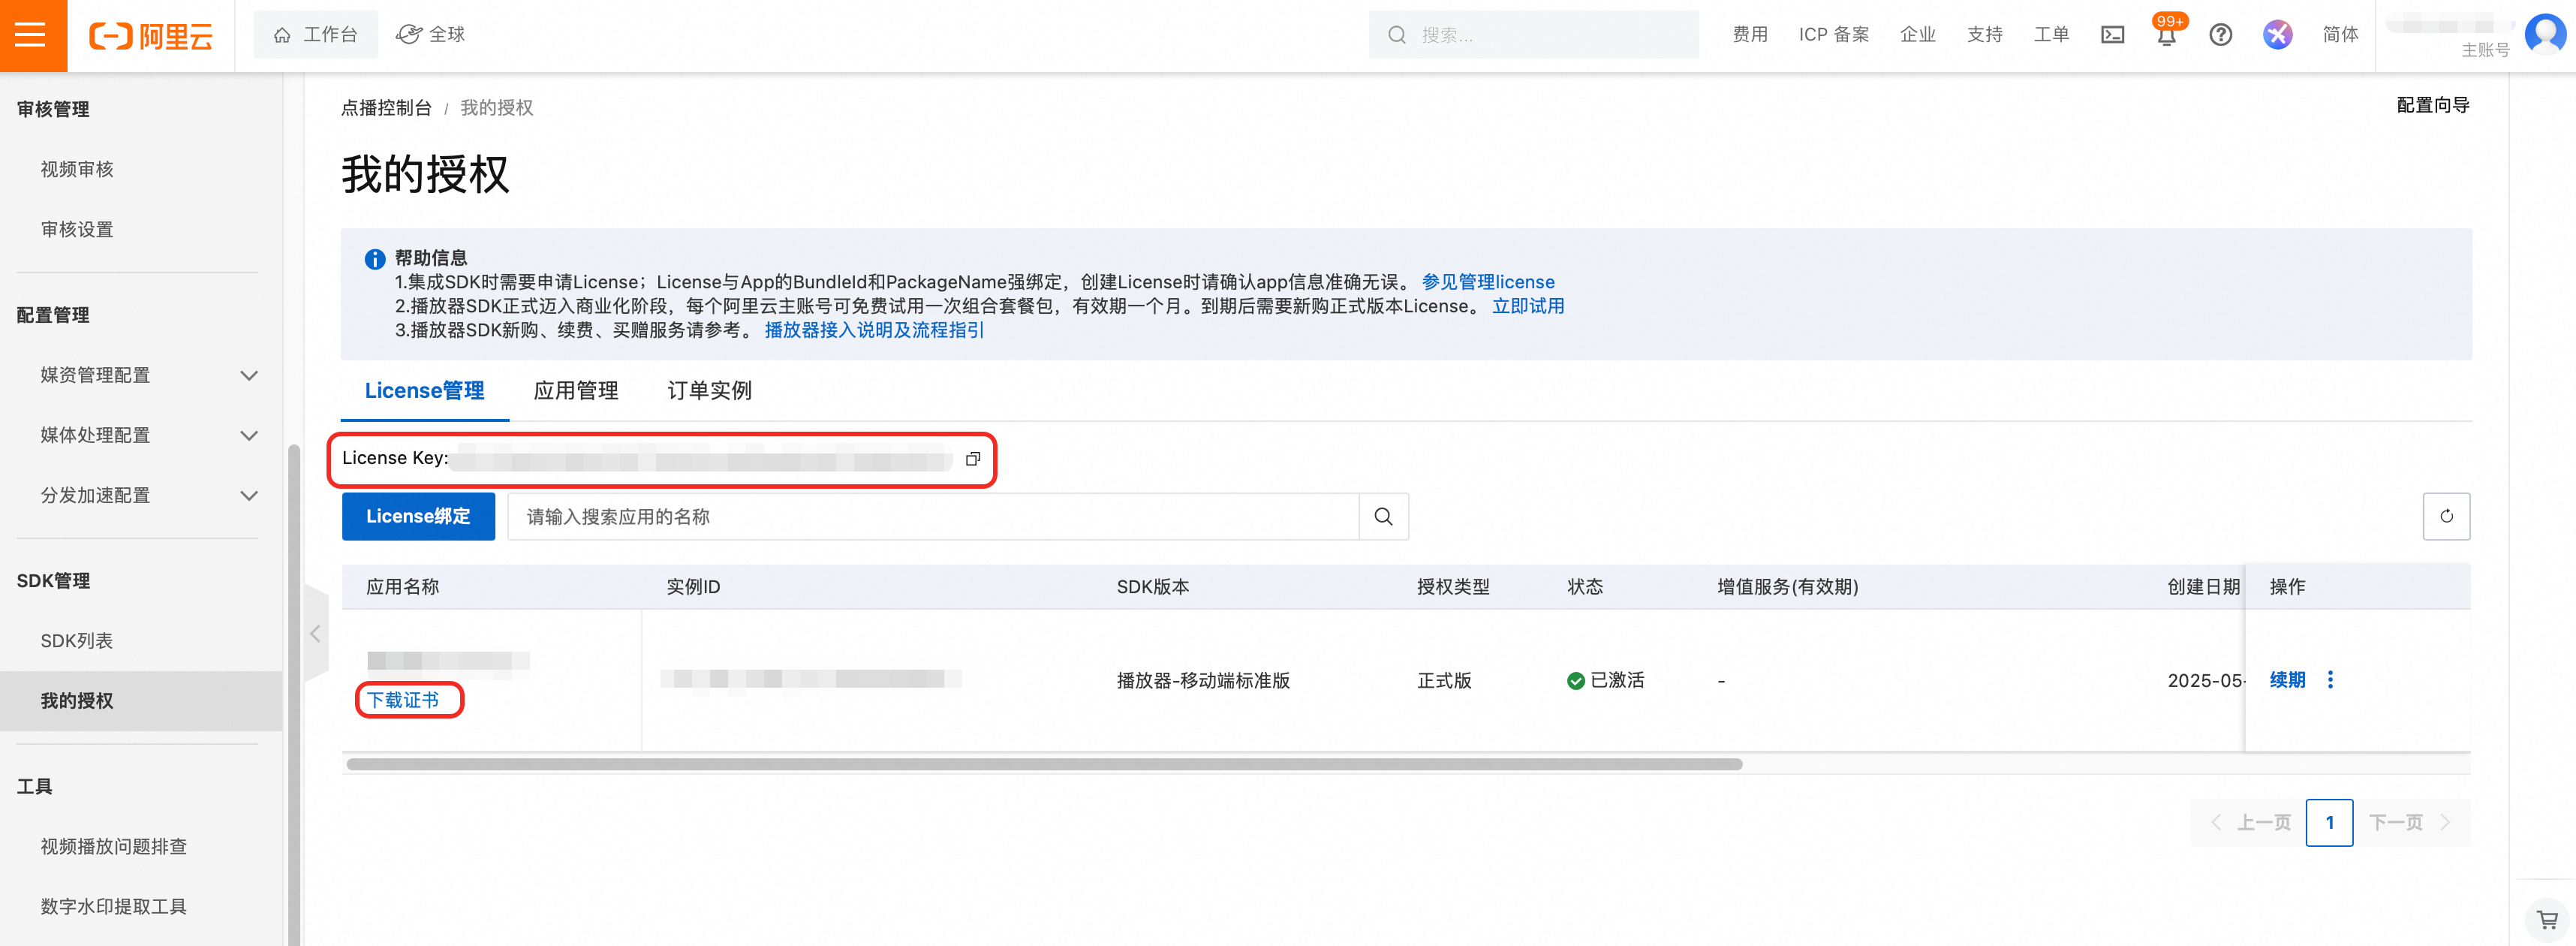Viewport: 2576px width, 946px height.
Task: Open the Cloud Shell terminal icon
Action: pyautogui.click(x=2112, y=35)
